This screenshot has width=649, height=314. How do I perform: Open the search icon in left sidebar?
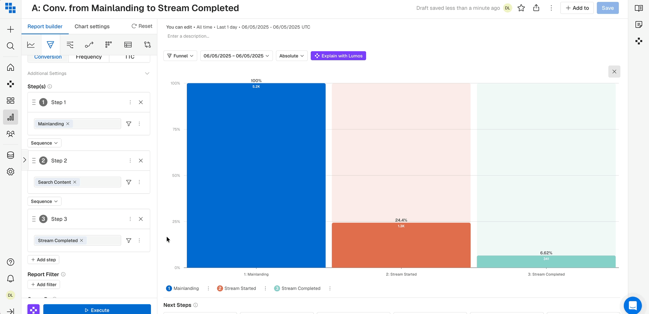click(11, 46)
